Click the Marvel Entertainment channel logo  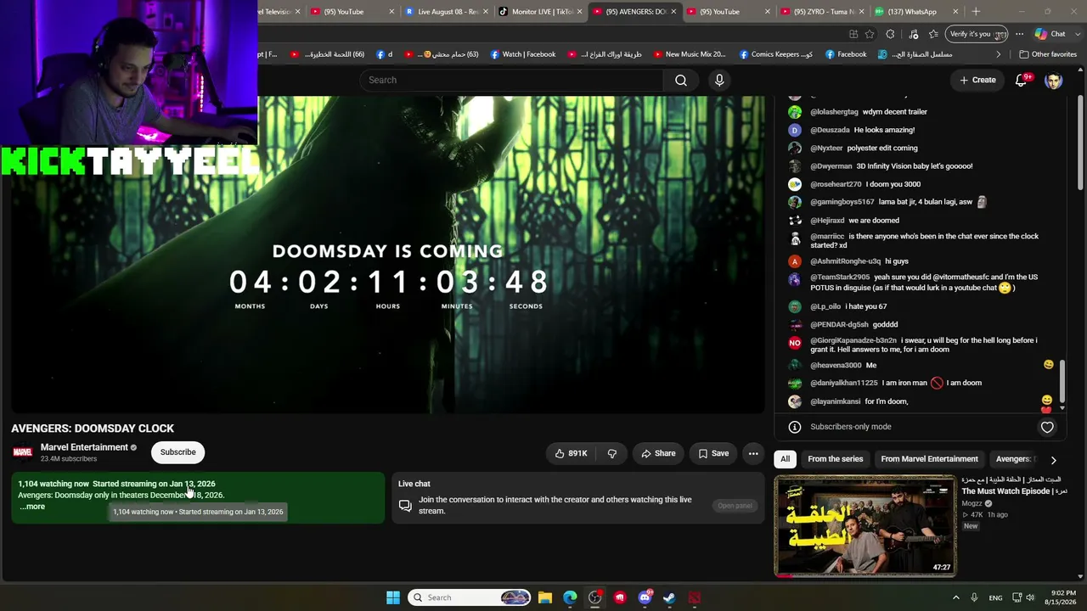click(23, 452)
